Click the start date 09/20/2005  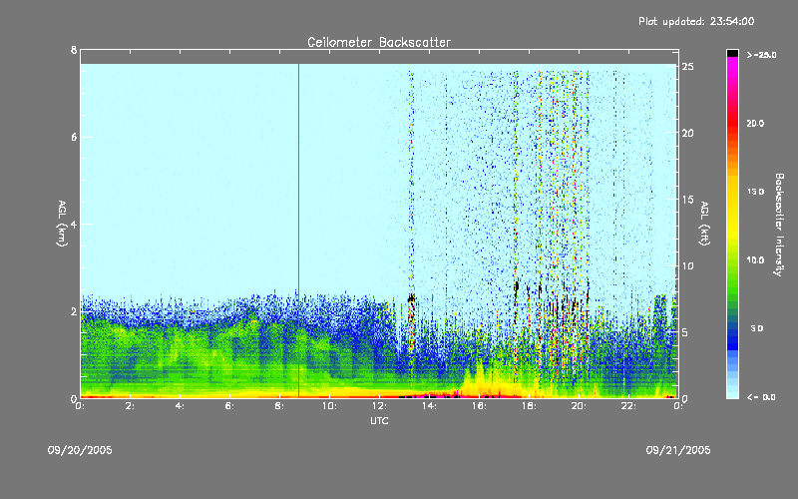pyautogui.click(x=80, y=450)
